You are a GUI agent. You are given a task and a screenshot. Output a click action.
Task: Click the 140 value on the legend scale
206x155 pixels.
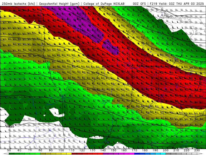click(103, 150)
